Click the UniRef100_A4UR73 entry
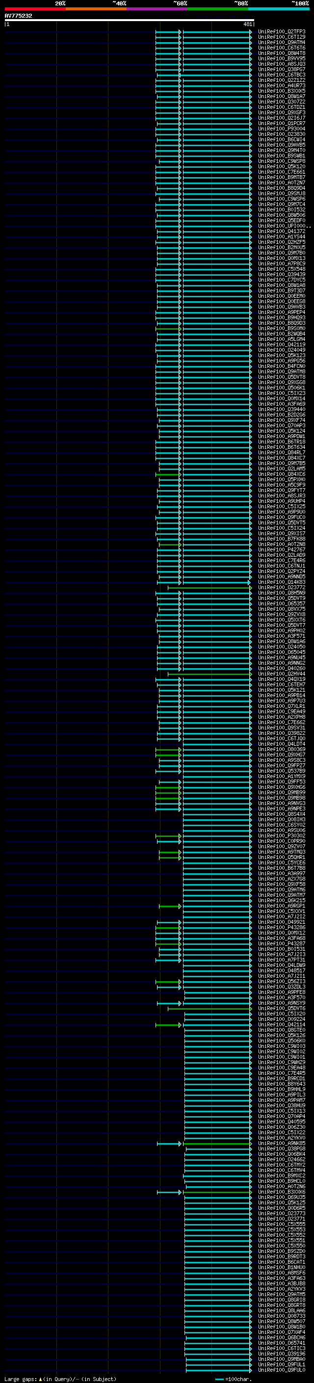The width and height of the screenshot is (314, 1383). (x=282, y=85)
